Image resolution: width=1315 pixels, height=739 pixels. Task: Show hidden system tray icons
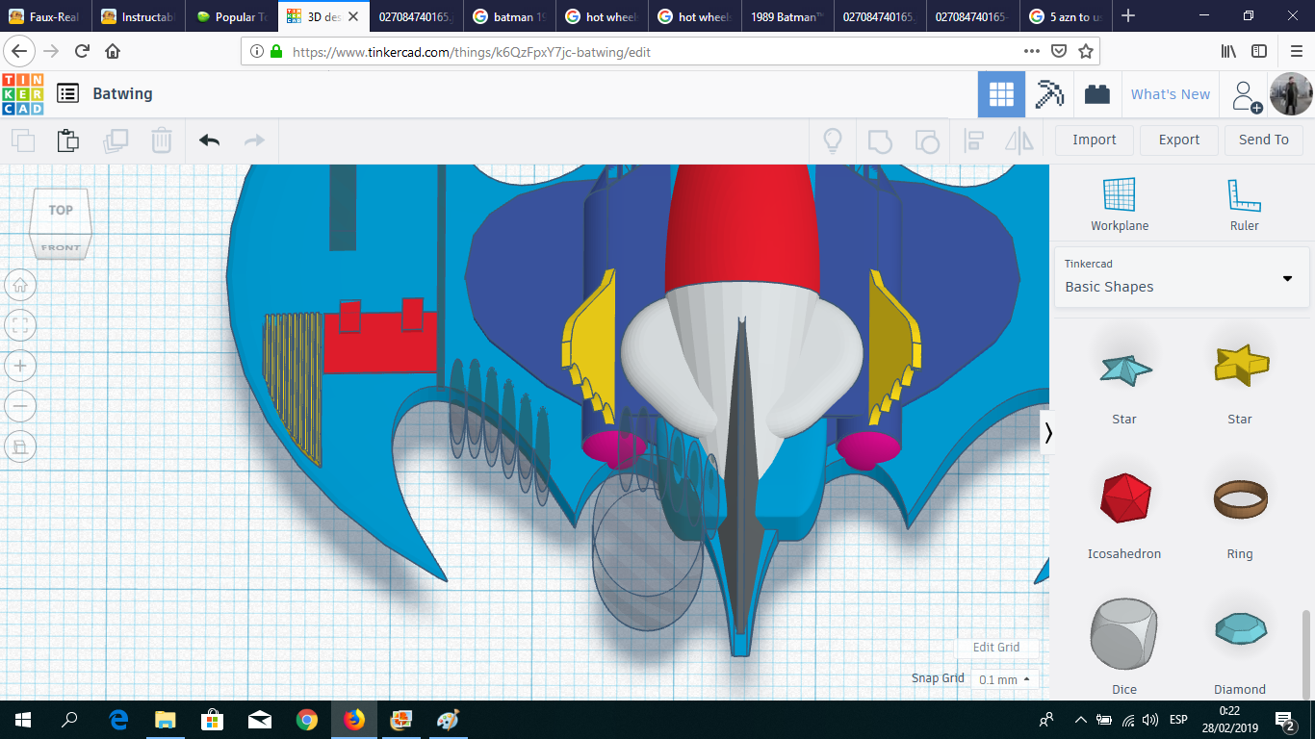point(1080,720)
